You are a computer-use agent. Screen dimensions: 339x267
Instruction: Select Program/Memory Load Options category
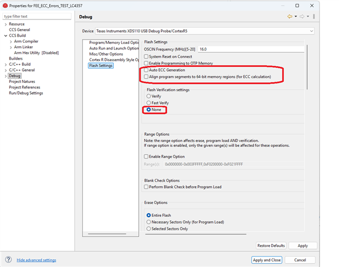[x=114, y=43]
